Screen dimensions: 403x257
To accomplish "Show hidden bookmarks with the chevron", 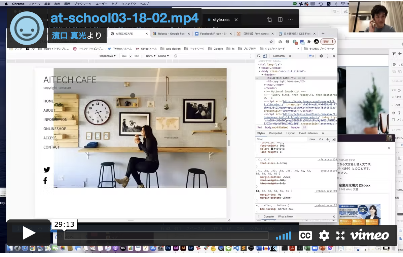I will [x=298, y=49].
